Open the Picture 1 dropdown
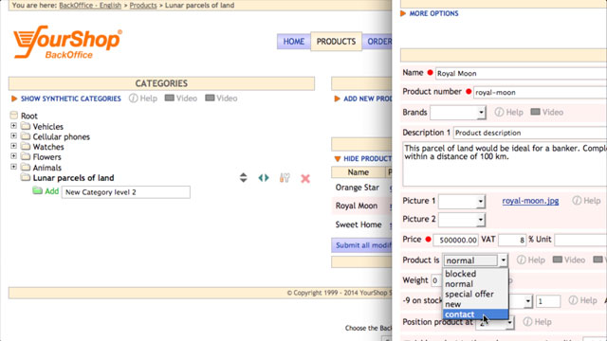The height and width of the screenshot is (341, 607). pos(462,202)
